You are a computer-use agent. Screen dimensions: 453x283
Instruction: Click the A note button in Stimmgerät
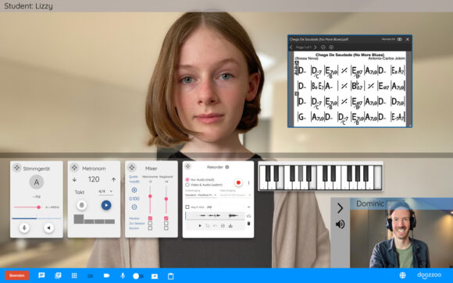[37, 182]
